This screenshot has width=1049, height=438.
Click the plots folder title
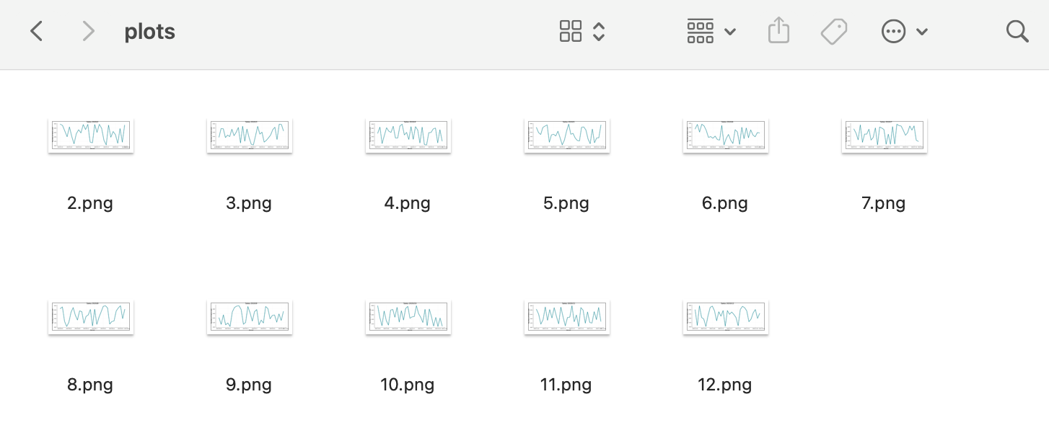[150, 32]
